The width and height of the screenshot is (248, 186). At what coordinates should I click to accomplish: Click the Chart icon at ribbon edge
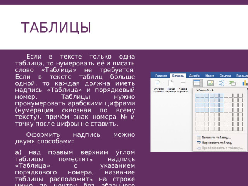tap(245, 83)
